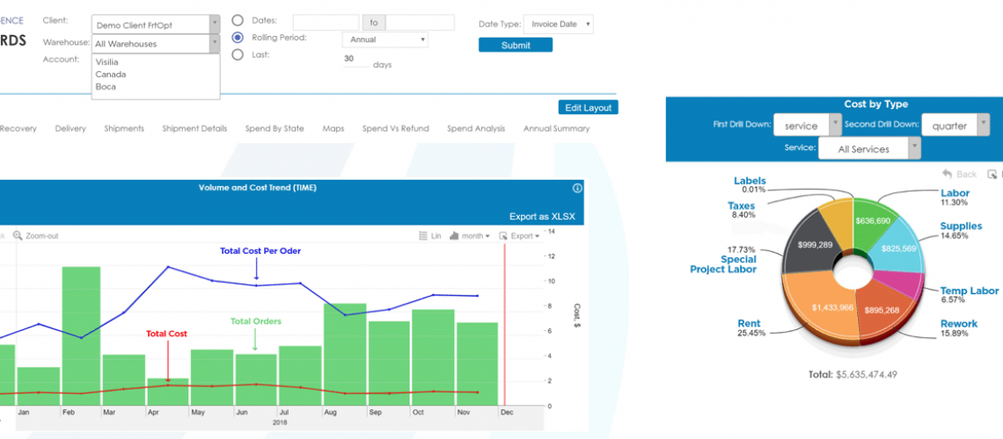
Task: Toggle the Lin scale icon
Action: (423, 236)
